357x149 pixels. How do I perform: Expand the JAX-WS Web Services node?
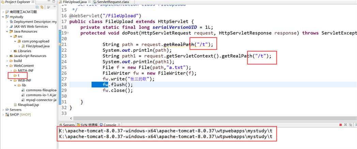coord(7,27)
